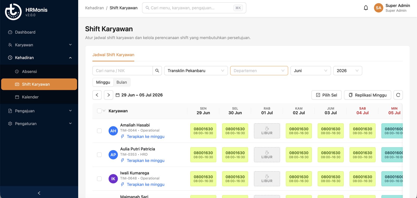Collapse the sidebar with bottom chevron
The width and height of the screenshot is (417, 198).
(x=39, y=193)
